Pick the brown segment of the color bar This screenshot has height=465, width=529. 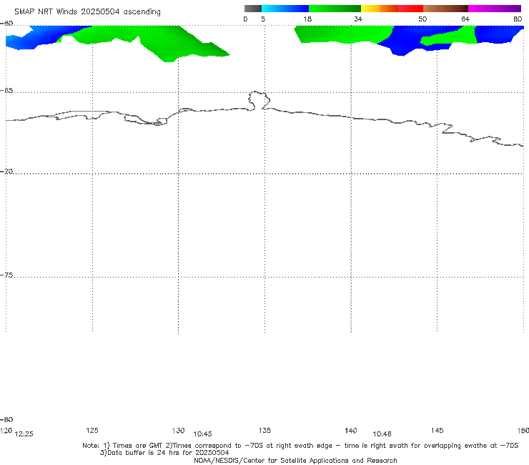[445, 9]
